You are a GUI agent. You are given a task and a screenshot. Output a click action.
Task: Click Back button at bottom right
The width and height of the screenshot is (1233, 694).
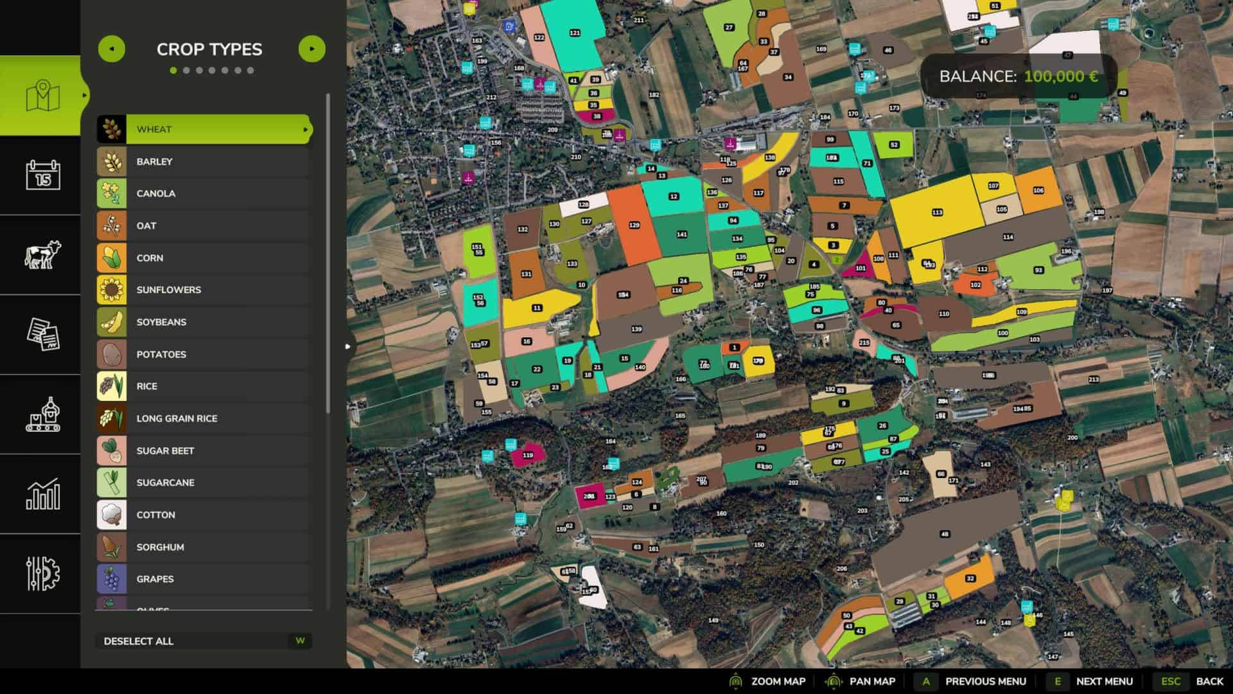click(1209, 681)
